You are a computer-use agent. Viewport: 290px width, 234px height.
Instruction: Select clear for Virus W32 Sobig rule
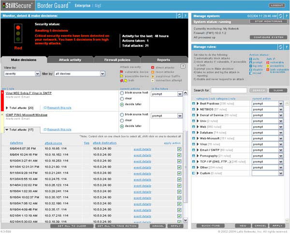(x=122, y=99)
